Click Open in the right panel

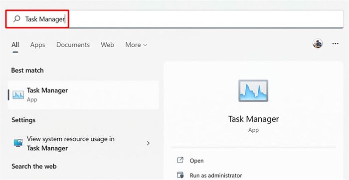pos(196,161)
